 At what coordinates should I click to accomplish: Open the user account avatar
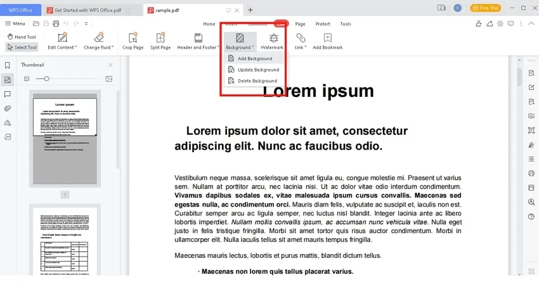pos(457,8)
